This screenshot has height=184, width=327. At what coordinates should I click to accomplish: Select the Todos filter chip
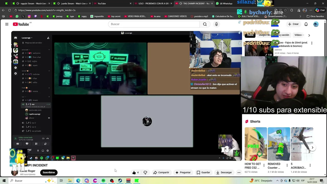pos(250,35)
